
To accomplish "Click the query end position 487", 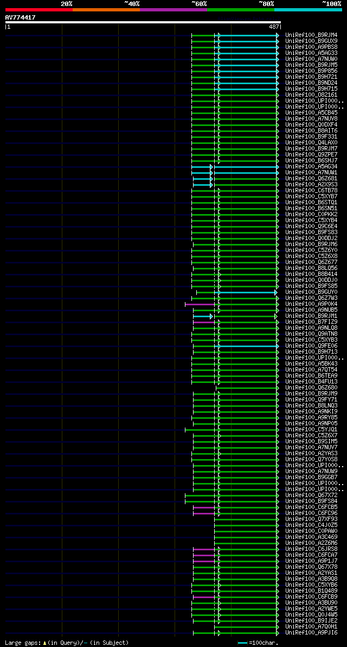I will [x=274, y=27].
